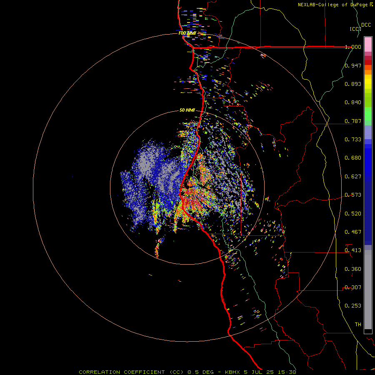Select the 0.520 legend value
This screenshot has width=375, height=375.
(353, 214)
